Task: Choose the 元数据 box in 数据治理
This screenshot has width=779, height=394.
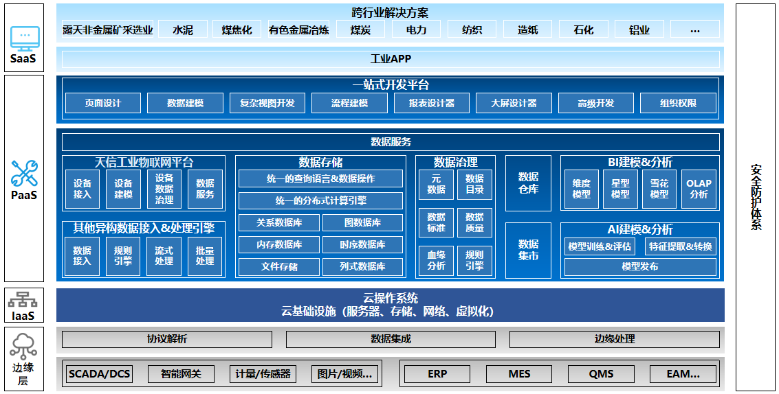Action: coord(436,184)
